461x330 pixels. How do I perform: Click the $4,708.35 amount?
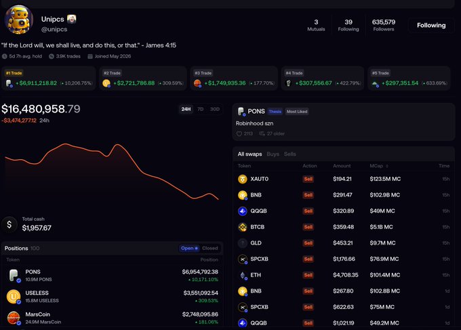(346, 275)
